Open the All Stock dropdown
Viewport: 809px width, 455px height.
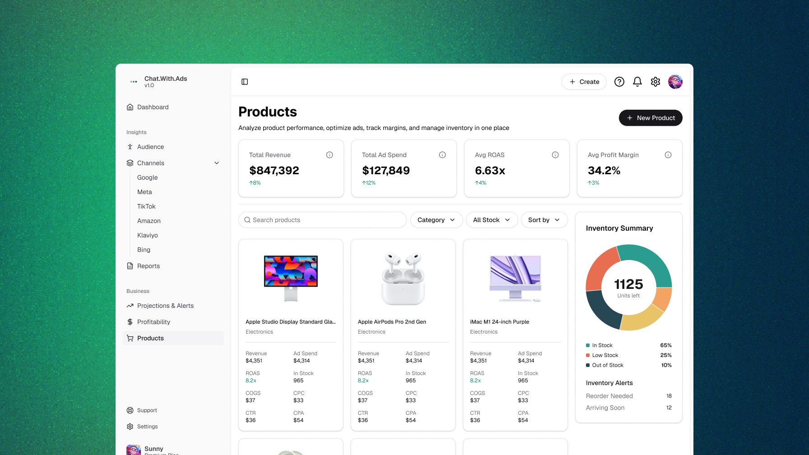pos(492,220)
